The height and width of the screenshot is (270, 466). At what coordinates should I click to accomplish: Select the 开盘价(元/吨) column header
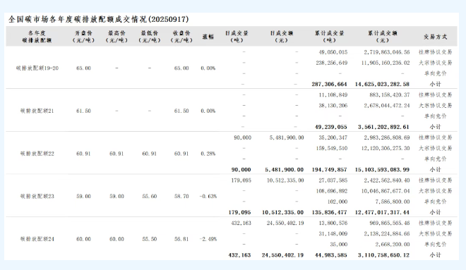83,37
